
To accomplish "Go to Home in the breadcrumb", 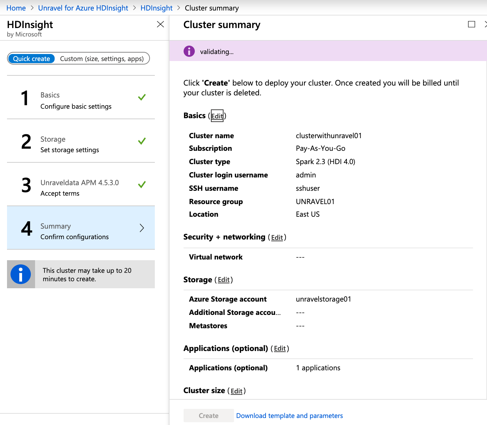I will point(16,8).
